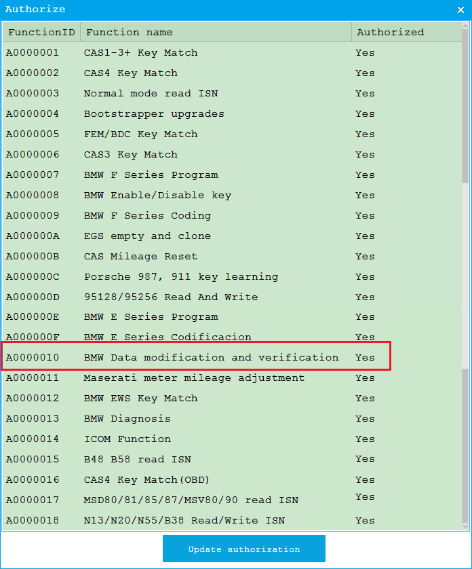472x569 pixels.
Task: Select N13/N20/N55/B38 Read/Write ISN row
Action: [184, 520]
